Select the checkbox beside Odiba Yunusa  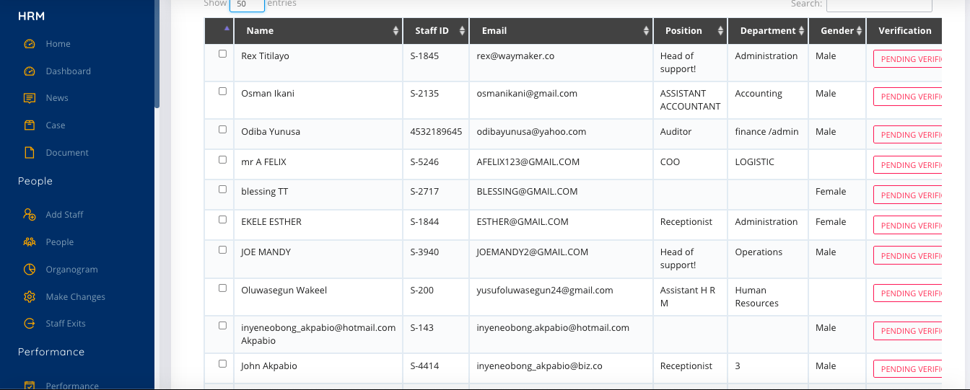point(222,130)
